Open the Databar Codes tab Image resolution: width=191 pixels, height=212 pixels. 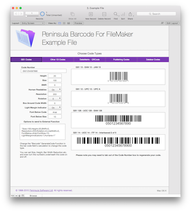pyautogui.click(x=153, y=59)
